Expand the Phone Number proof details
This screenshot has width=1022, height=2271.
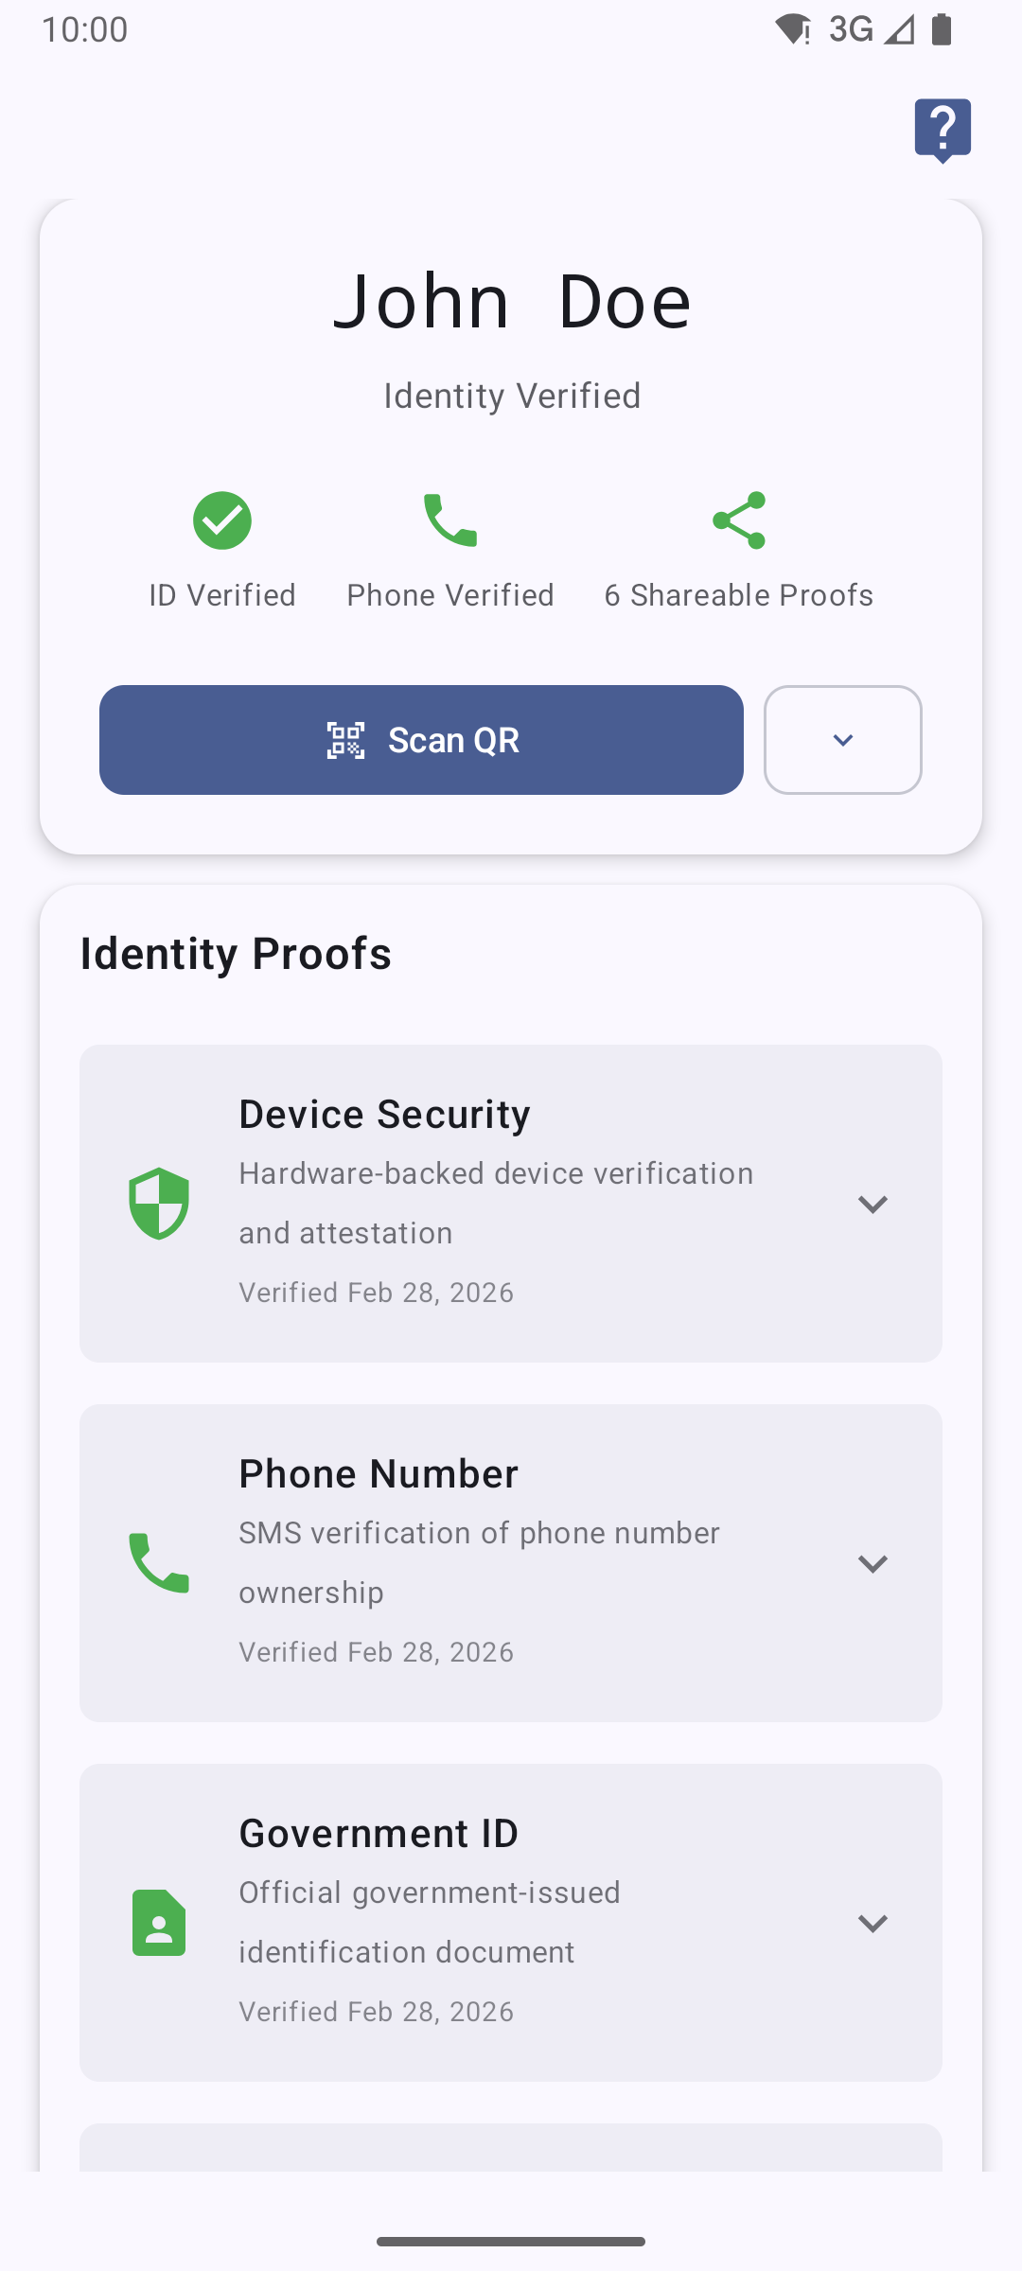(x=872, y=1563)
